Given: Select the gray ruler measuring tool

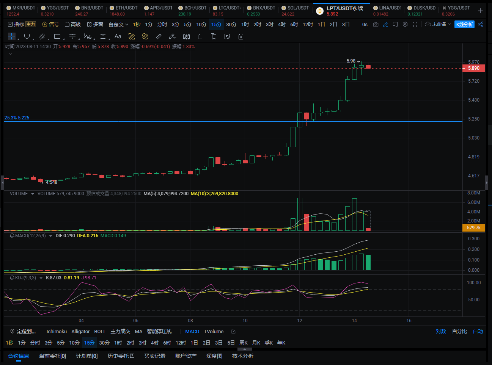Looking at the screenshot, I should tap(159, 36).
